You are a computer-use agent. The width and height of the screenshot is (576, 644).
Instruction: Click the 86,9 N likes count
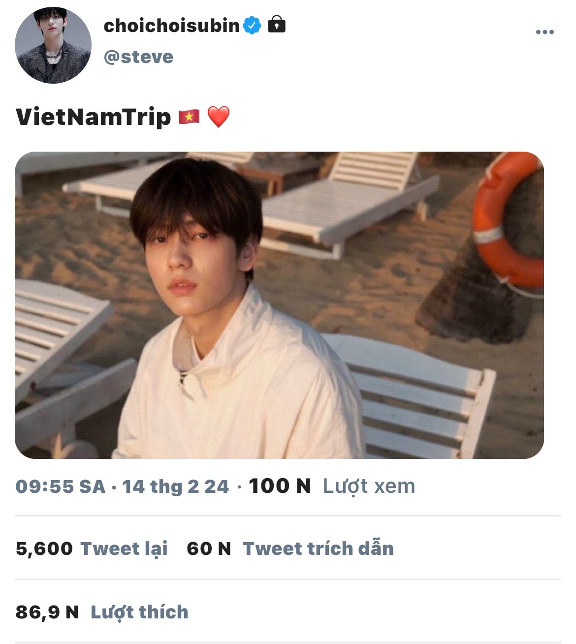point(47,612)
